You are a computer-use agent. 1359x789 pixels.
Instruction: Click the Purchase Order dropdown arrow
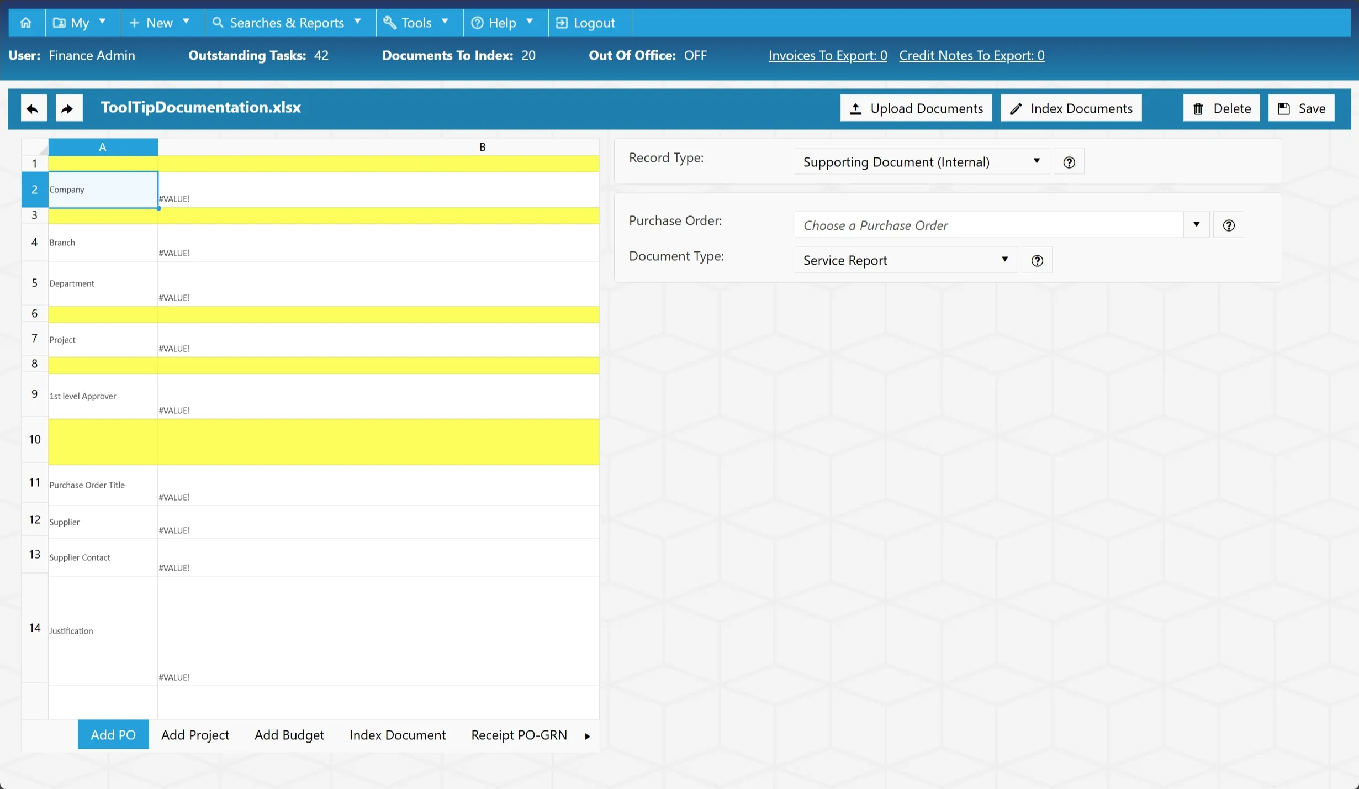click(1196, 225)
